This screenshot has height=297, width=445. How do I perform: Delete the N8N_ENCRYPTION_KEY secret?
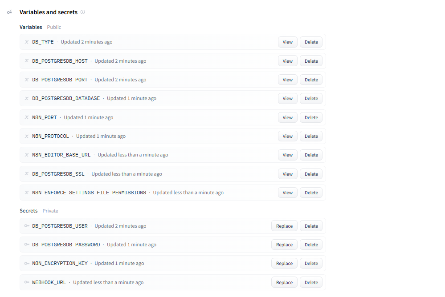[x=311, y=263]
